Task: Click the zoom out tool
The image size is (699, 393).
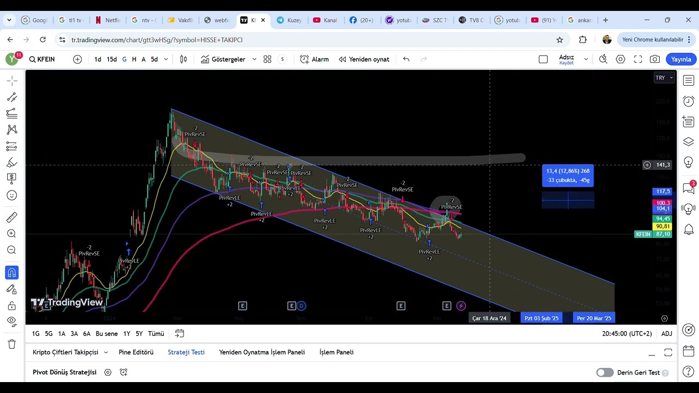Action: [12, 250]
